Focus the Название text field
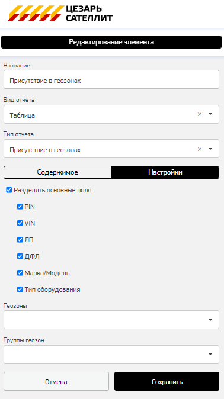 pos(111,80)
